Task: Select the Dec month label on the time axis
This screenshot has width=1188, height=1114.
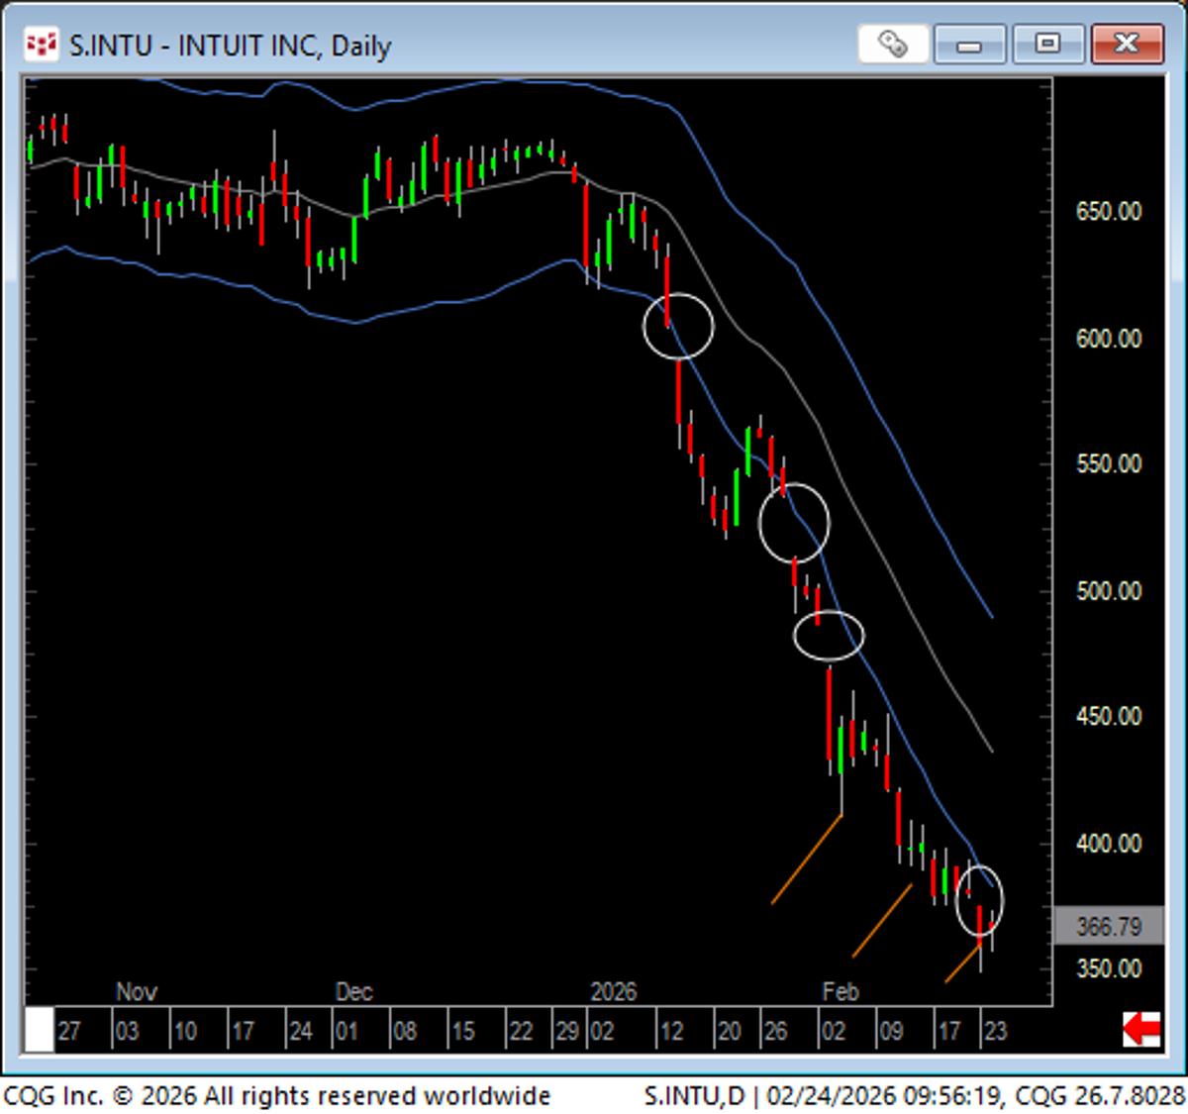Action: pyautogui.click(x=353, y=991)
